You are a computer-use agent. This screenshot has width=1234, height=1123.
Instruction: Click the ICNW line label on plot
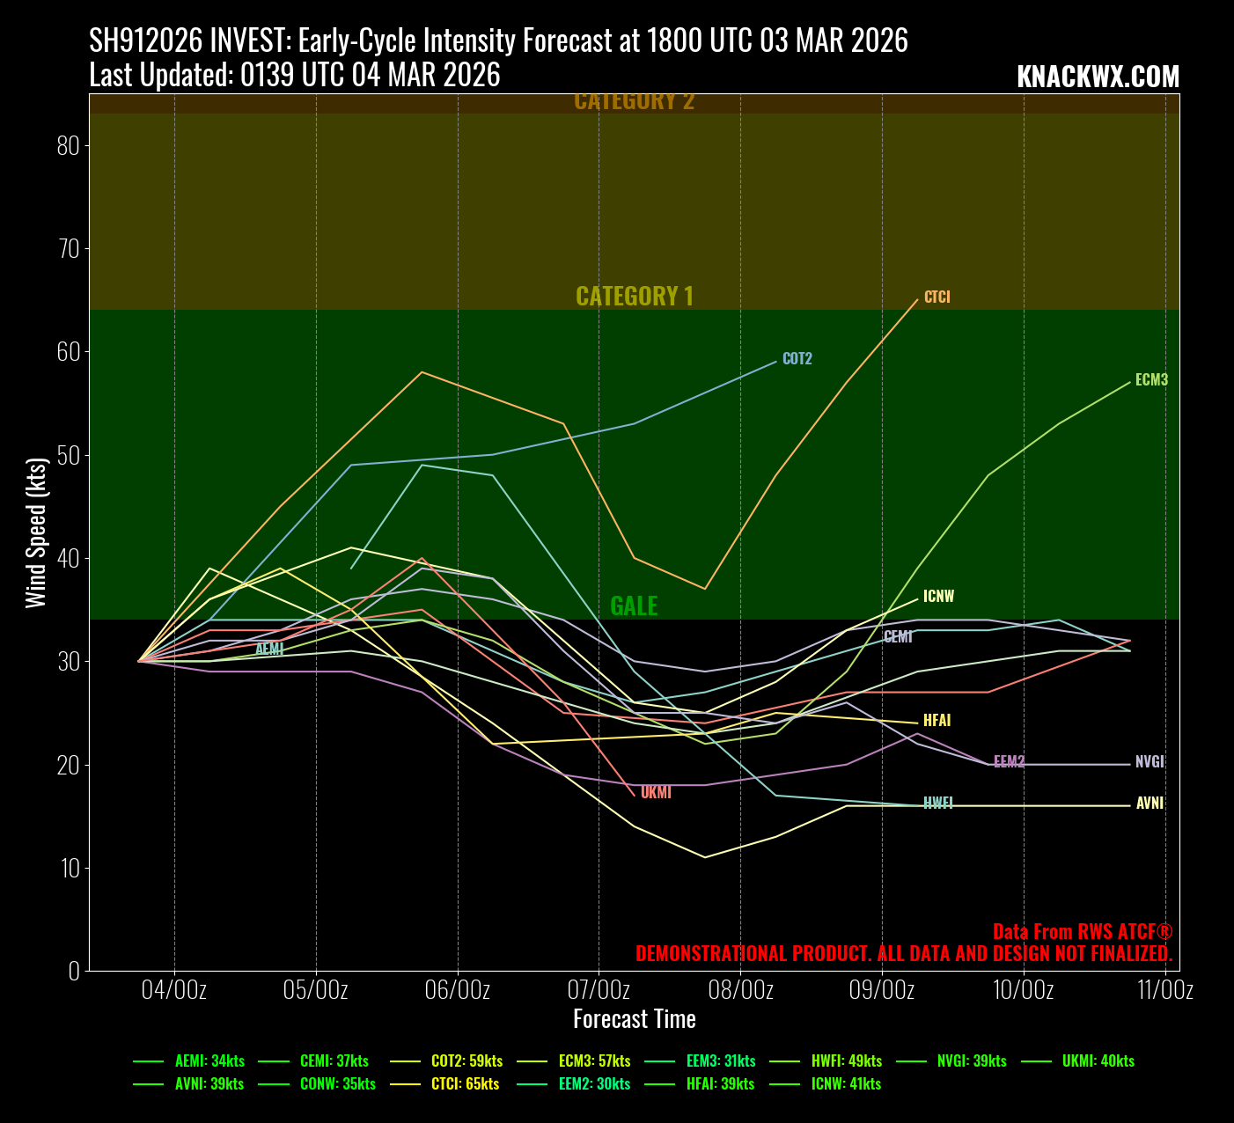938,597
